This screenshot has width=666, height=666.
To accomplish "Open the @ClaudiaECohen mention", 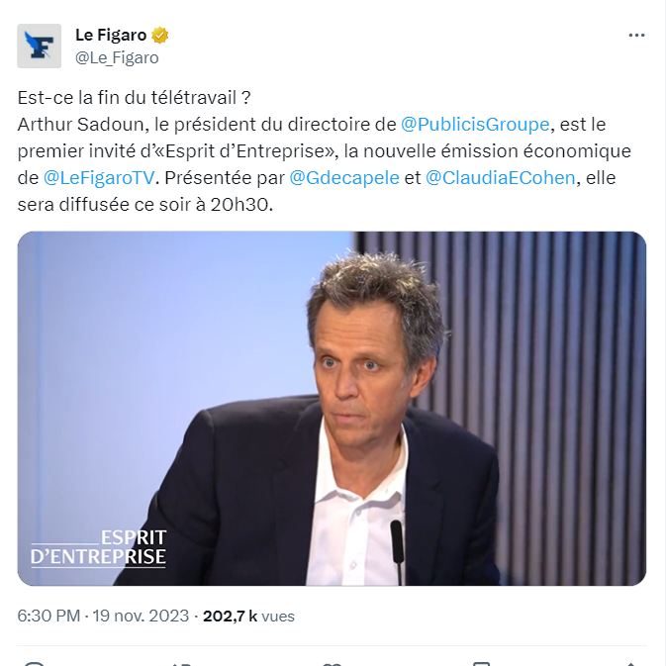I will (x=501, y=178).
